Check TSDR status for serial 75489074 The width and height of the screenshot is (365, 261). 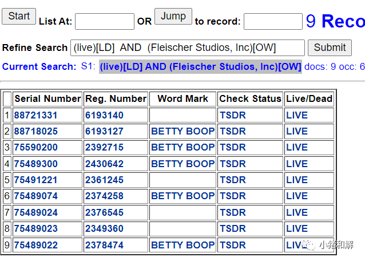[x=233, y=196]
